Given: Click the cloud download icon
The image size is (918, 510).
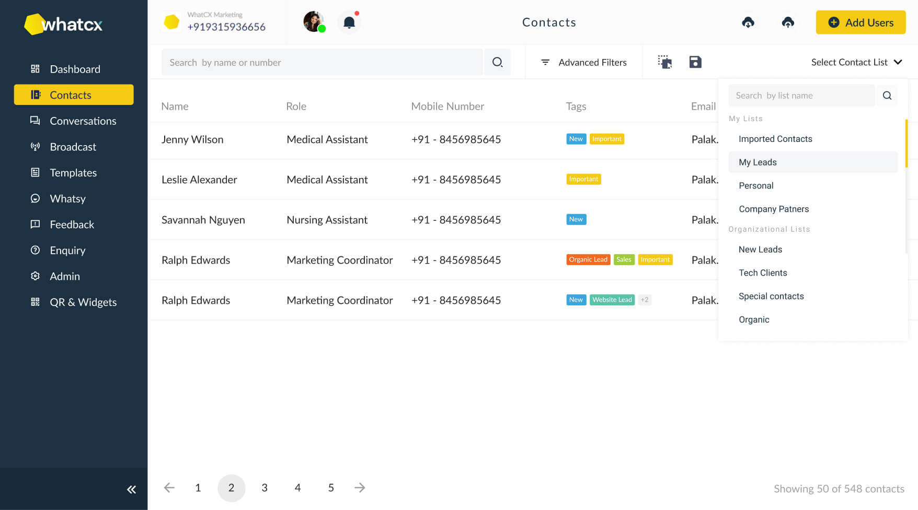Looking at the screenshot, I should pos(748,22).
